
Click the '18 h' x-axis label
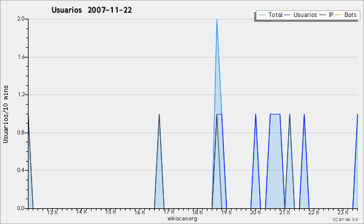point(197,212)
